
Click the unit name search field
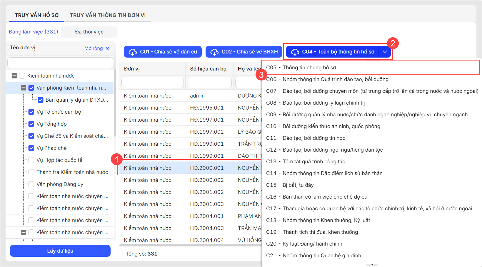pyautogui.click(x=60, y=63)
